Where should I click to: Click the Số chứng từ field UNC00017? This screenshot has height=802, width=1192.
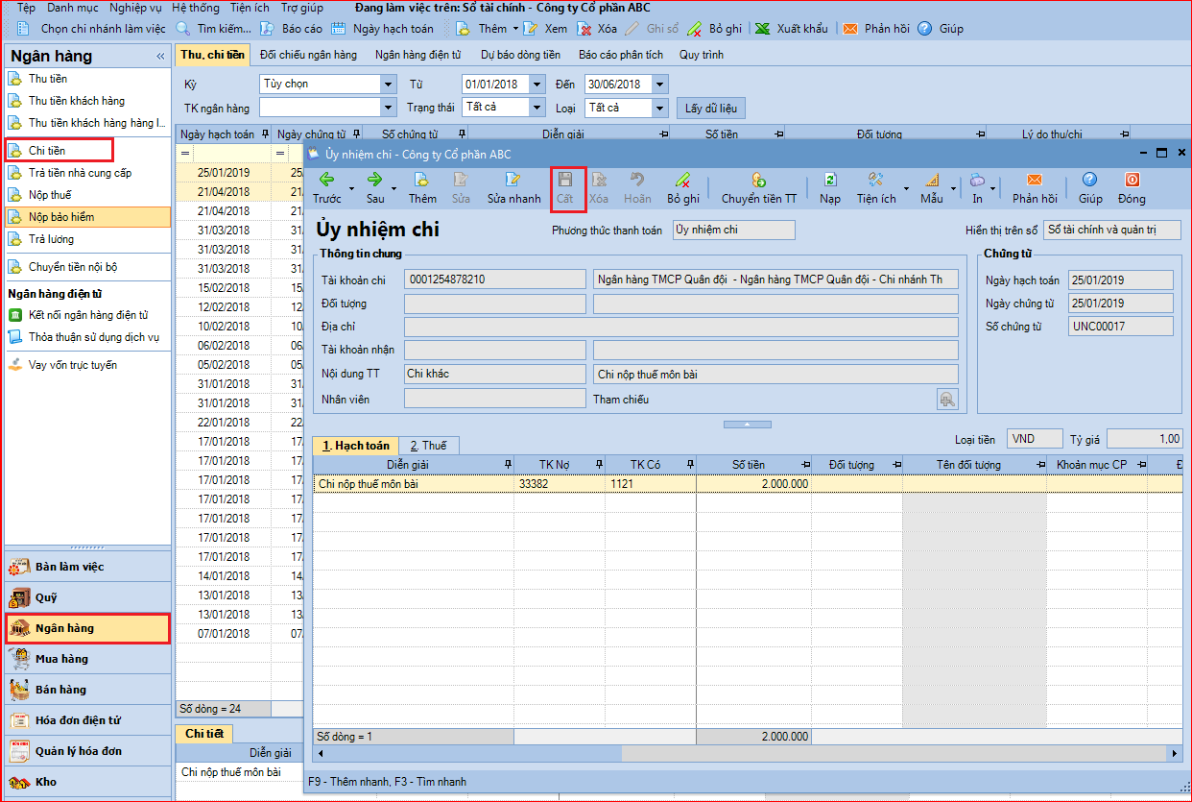click(x=1121, y=327)
